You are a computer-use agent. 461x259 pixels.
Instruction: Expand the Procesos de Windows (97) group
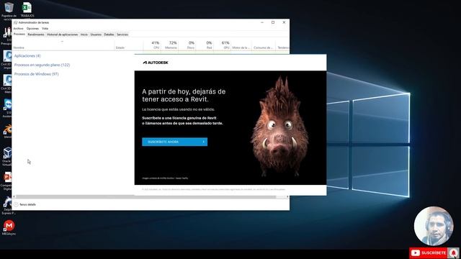pos(37,74)
